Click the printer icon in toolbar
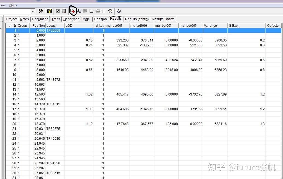Screen dimensions: 283x179 (x=98, y=11)
